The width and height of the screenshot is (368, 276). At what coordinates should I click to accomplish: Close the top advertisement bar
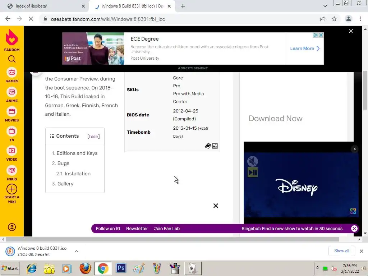[x=351, y=31]
